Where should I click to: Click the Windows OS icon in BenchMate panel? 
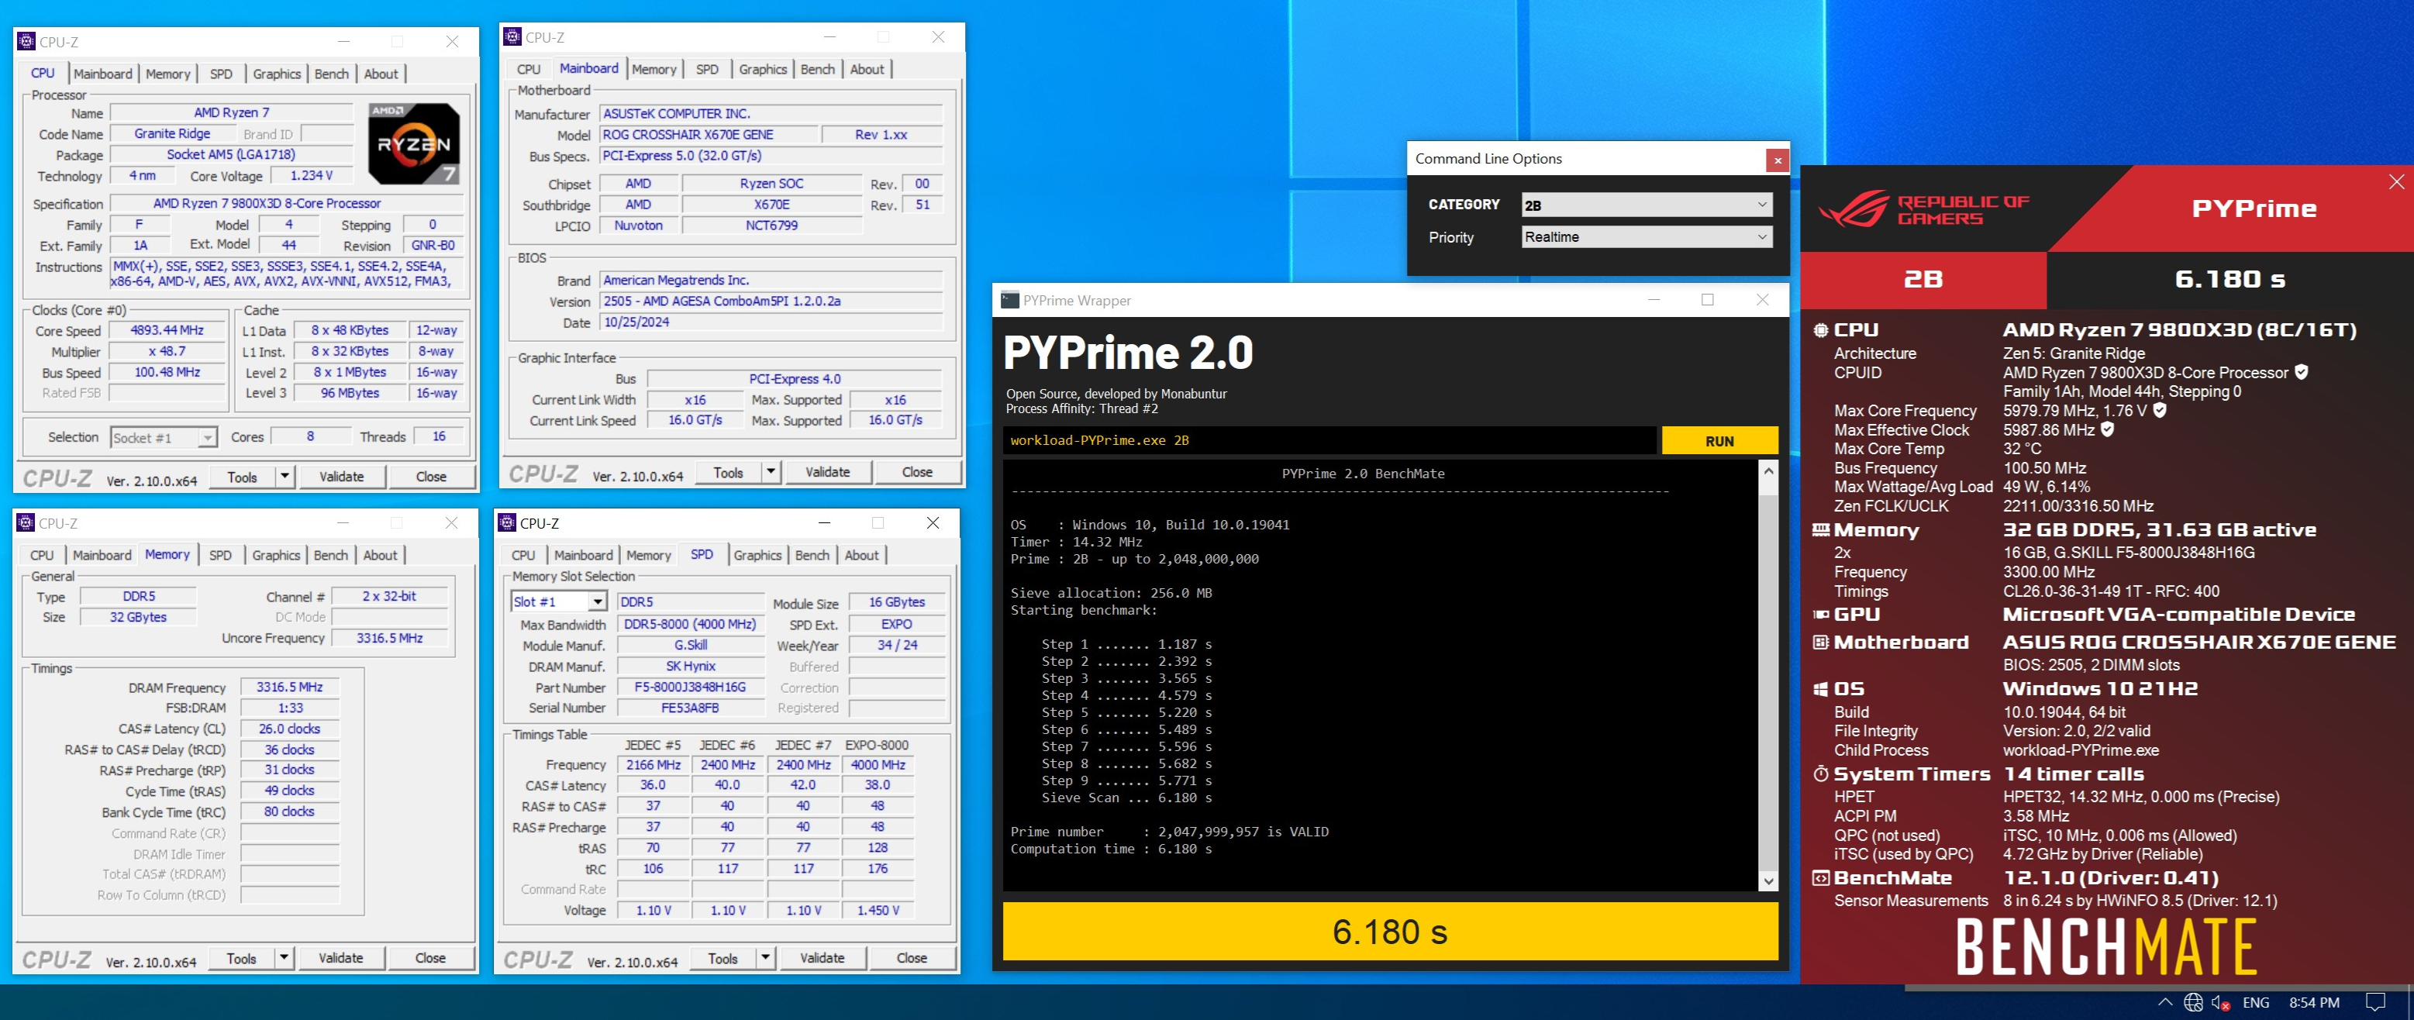click(x=1821, y=689)
